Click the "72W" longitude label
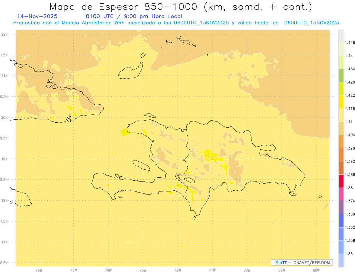Viewport: 355px width, 274px height. [x=177, y=270]
